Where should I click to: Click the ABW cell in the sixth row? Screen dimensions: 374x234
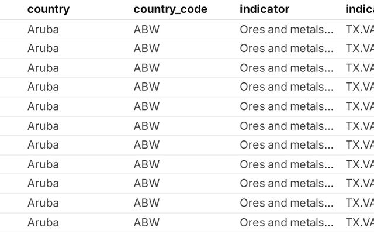click(x=146, y=126)
